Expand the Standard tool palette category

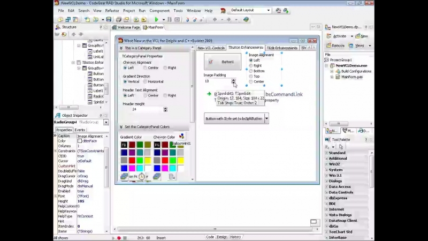(x=327, y=153)
